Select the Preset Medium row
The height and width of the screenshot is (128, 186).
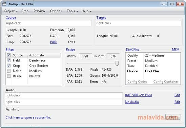(153, 61)
